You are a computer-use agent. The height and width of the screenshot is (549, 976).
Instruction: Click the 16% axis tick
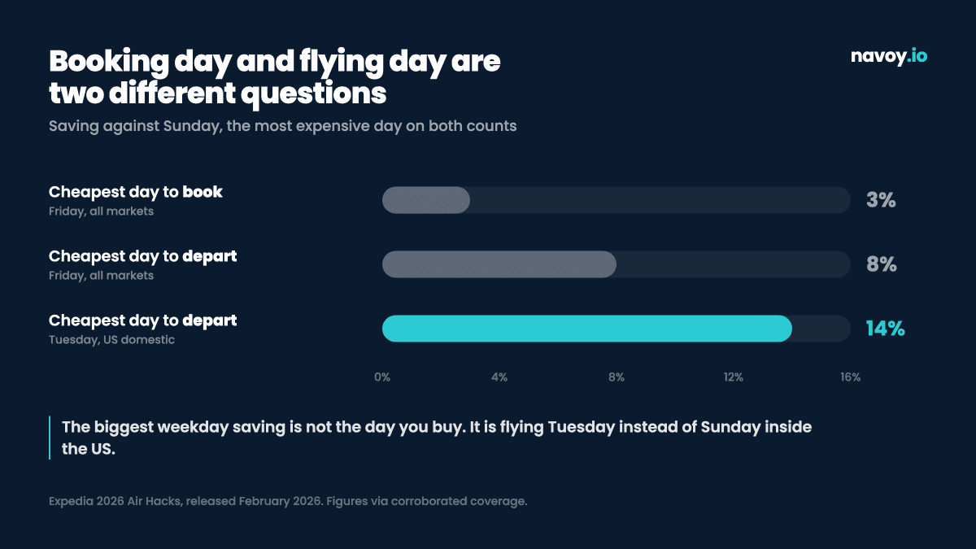851,377
